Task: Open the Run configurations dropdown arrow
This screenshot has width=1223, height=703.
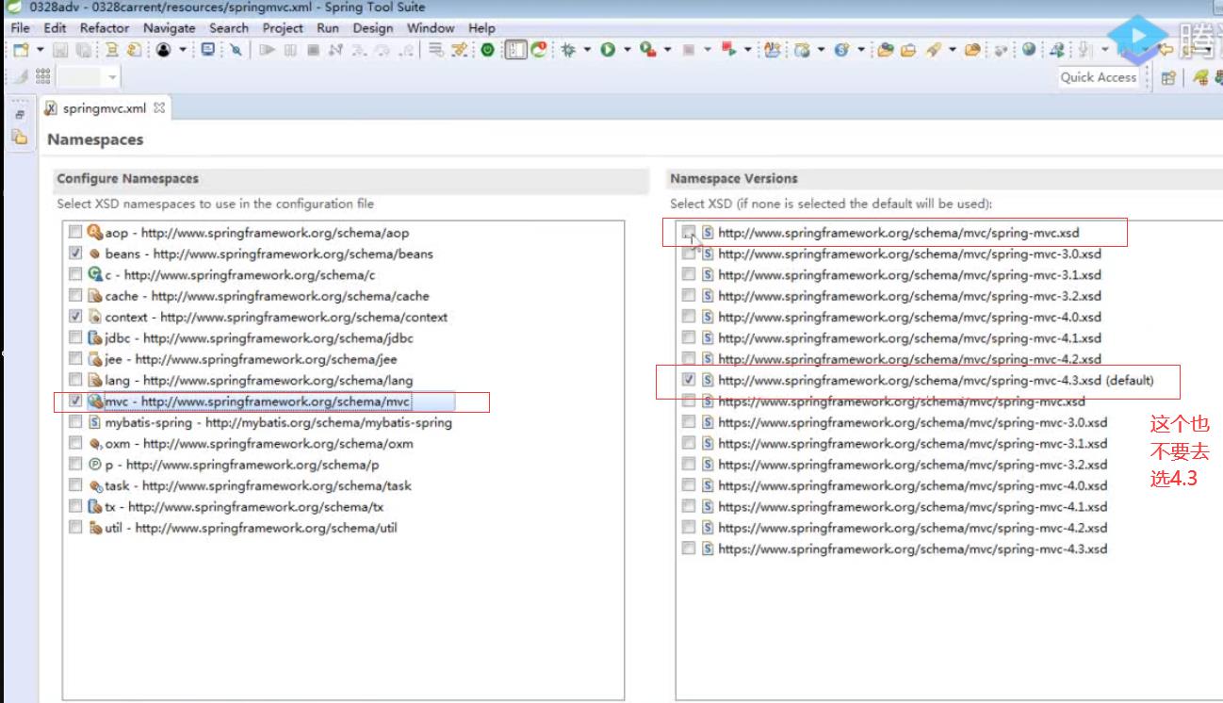Action: tap(626, 50)
